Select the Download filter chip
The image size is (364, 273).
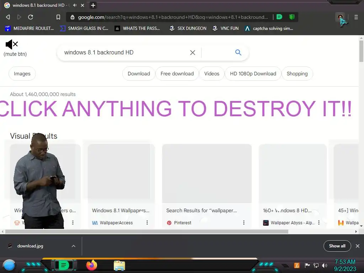(139, 74)
